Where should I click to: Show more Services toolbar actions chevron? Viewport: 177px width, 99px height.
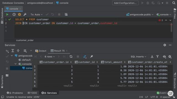coord(31,51)
